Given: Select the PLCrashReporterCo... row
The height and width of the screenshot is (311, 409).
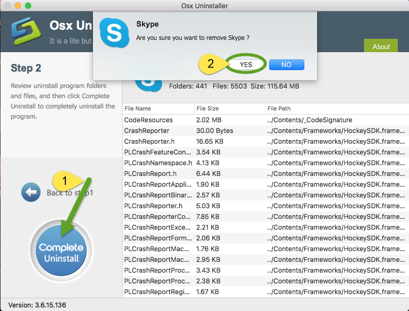Looking at the screenshot, I should click(x=266, y=217).
